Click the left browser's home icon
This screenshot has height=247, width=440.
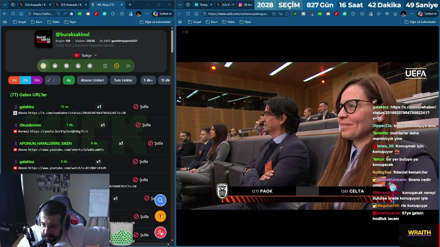[x=21, y=14]
